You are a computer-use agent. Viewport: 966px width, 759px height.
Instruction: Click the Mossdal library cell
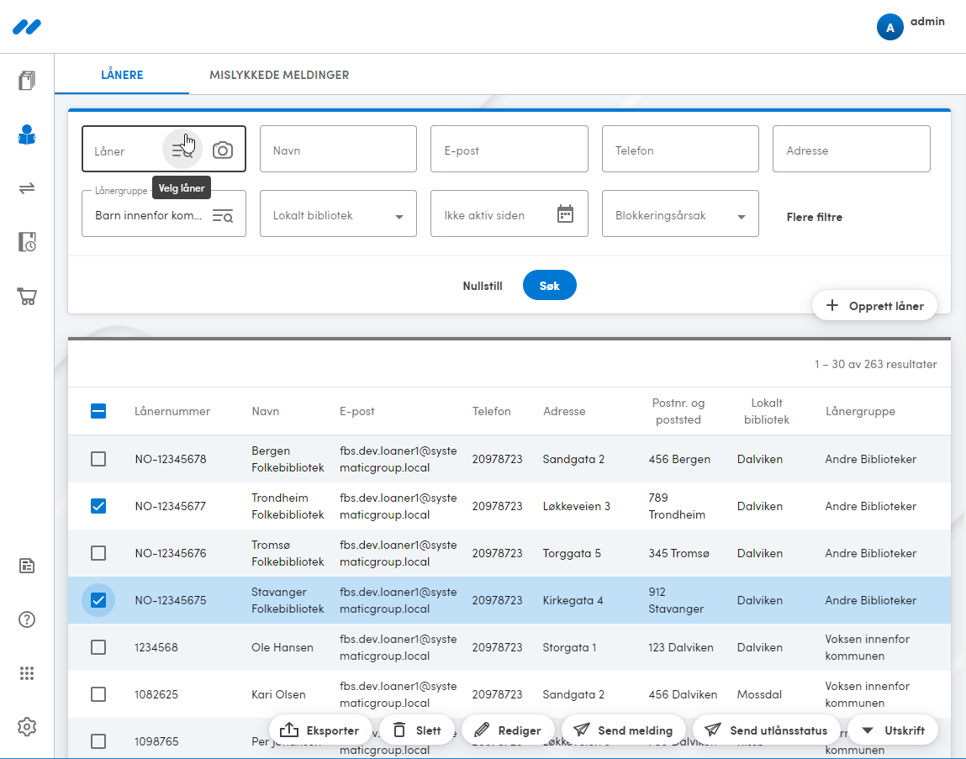click(x=760, y=694)
